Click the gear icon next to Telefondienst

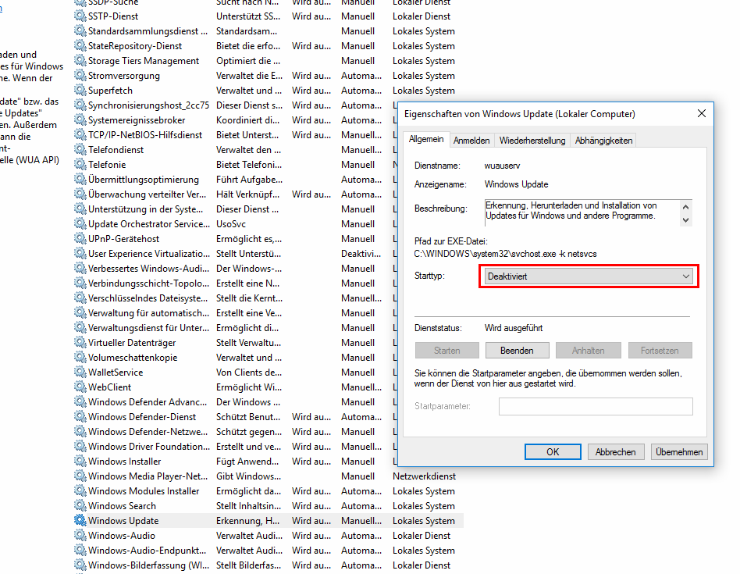click(80, 150)
